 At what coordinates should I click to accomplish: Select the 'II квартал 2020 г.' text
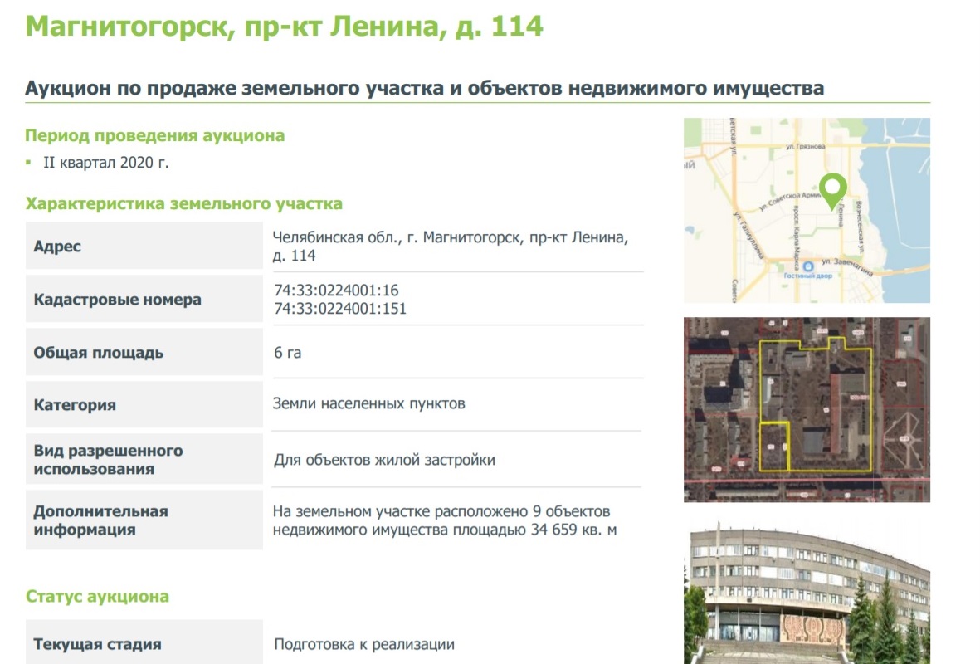click(x=105, y=163)
